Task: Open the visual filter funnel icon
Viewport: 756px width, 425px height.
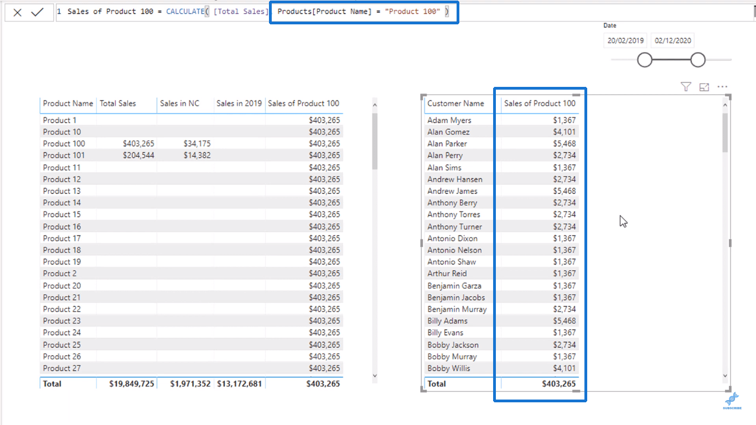Action: tap(686, 86)
